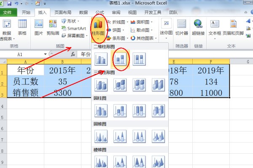Switch to the 开发工具 Developer tab
This screenshot has height=168, width=253.
[153, 12]
